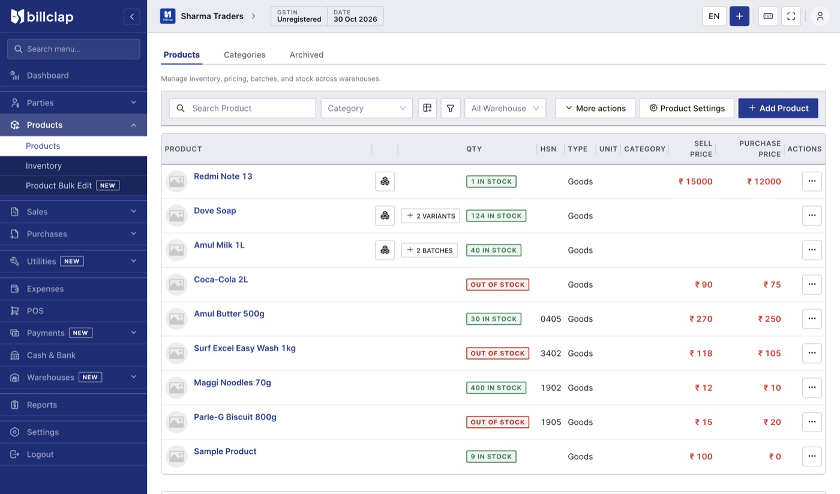Open the All Warehouse dropdown
Screen dimensions: 840x494
pos(505,108)
